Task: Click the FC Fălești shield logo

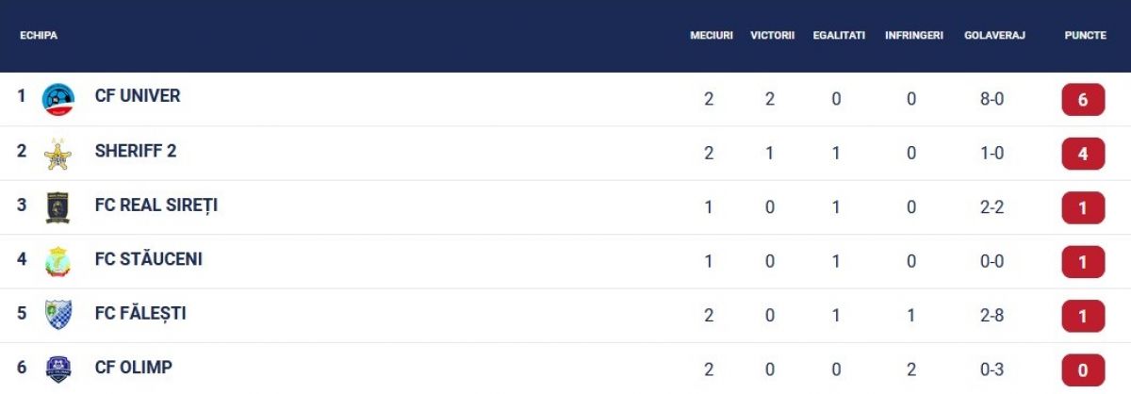Action: click(58, 316)
